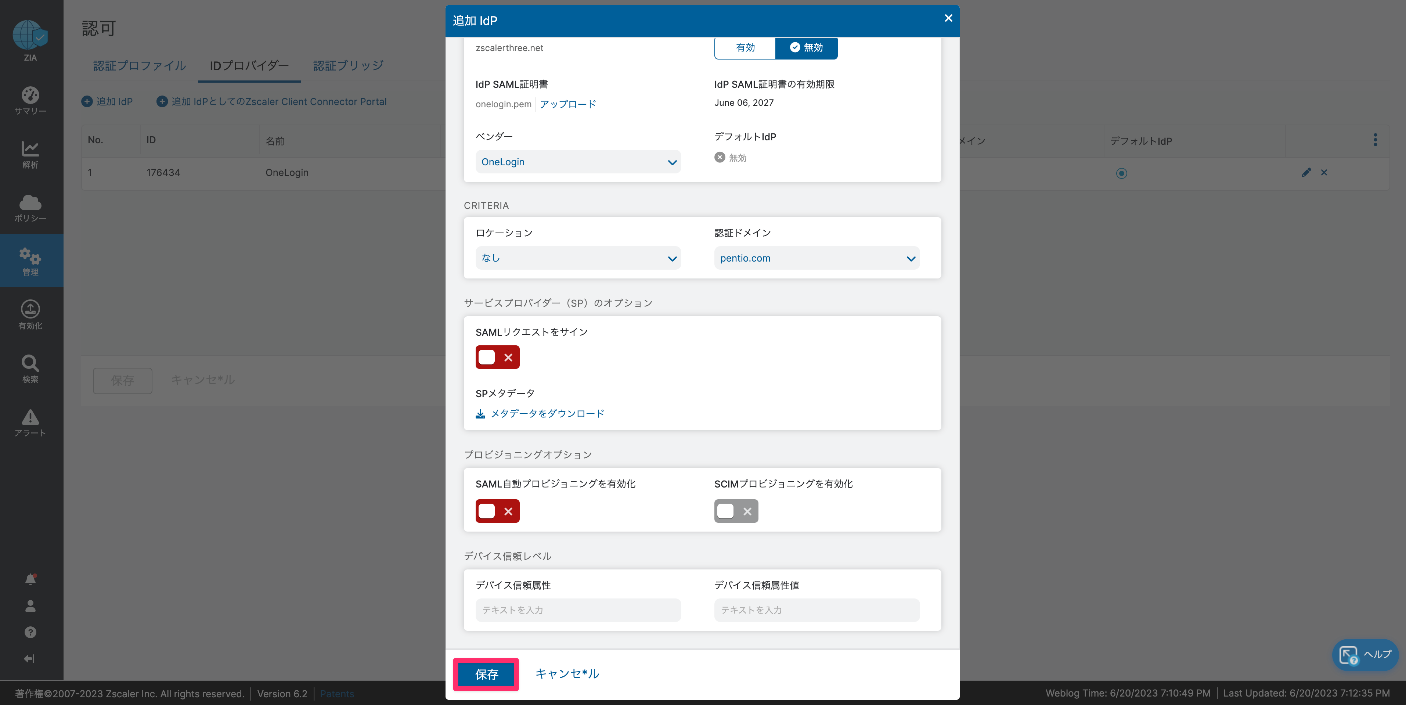This screenshot has height=705, width=1406.
Task: Click the 追加 IdP link on the page
Action: click(x=115, y=101)
